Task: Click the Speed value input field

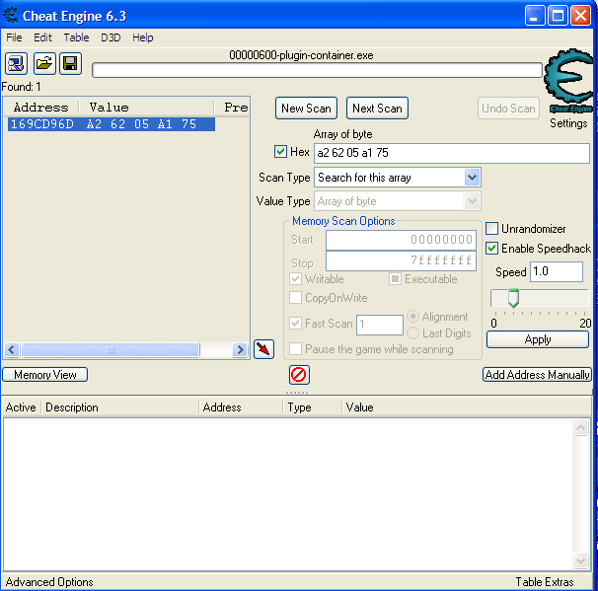Action: click(557, 272)
